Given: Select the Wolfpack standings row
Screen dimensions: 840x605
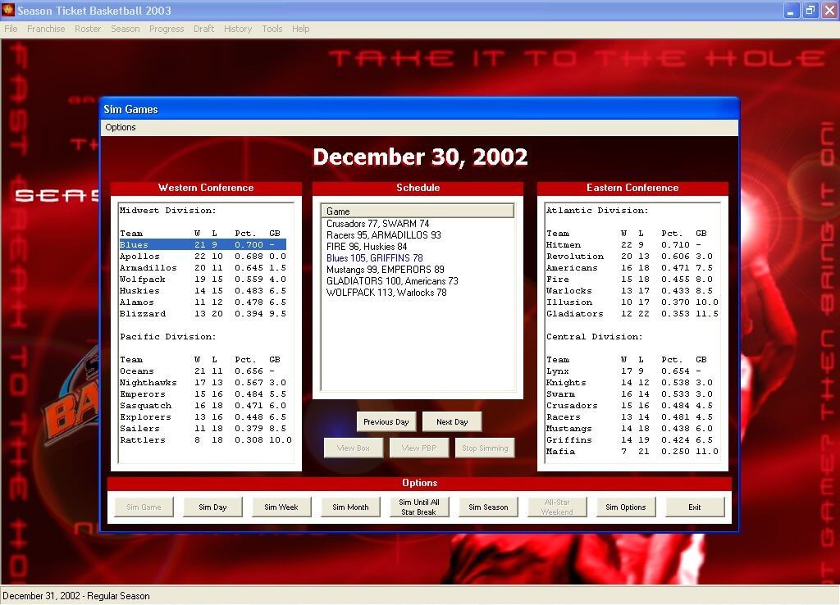Looking at the screenshot, I should [203, 280].
